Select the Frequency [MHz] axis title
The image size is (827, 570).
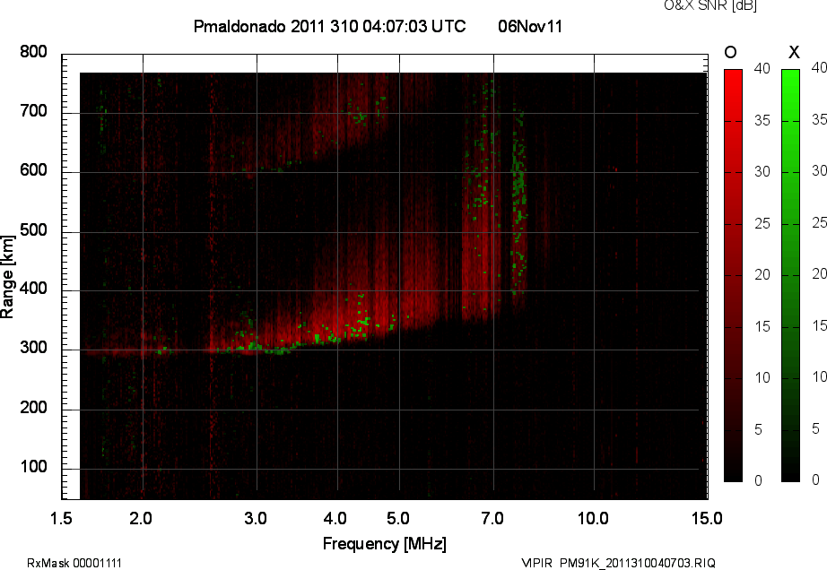coord(385,544)
